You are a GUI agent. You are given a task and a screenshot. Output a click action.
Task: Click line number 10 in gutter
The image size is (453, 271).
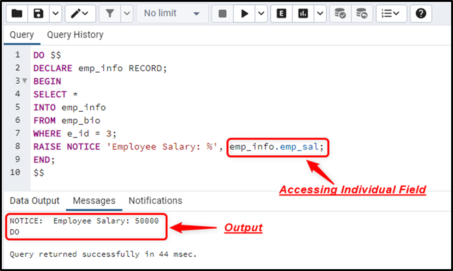pos(15,172)
